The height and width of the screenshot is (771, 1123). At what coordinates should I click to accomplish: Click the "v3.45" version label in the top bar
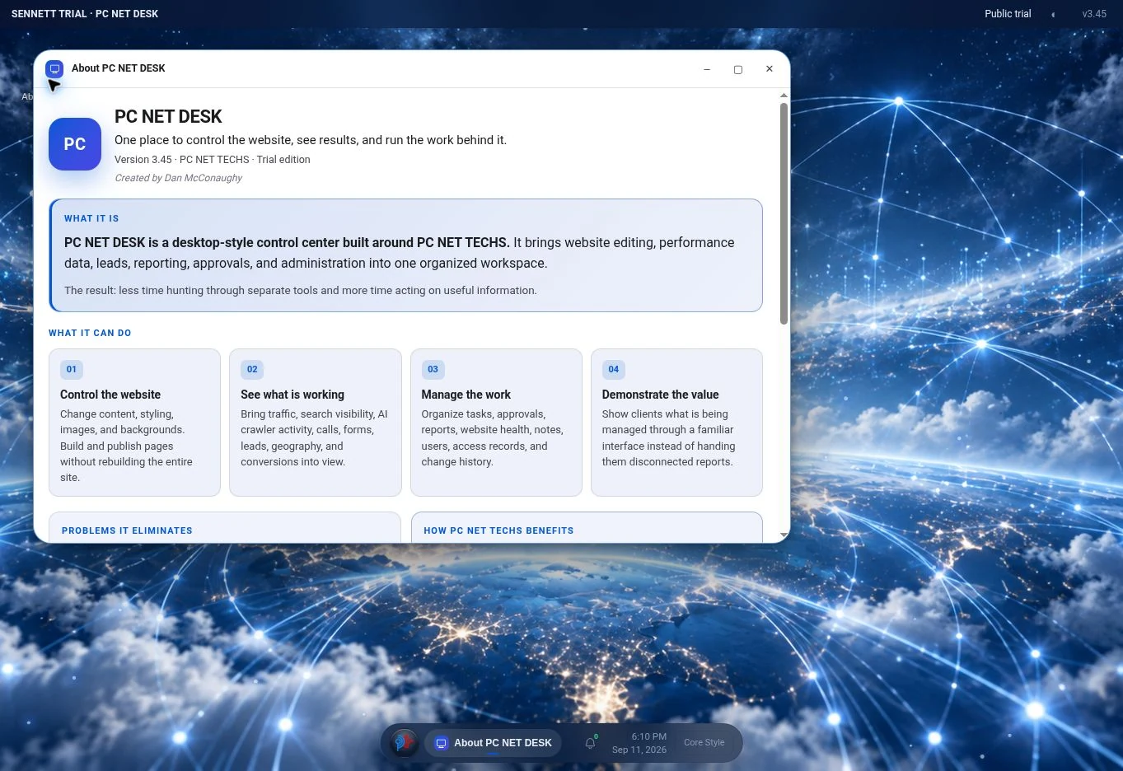click(x=1094, y=14)
